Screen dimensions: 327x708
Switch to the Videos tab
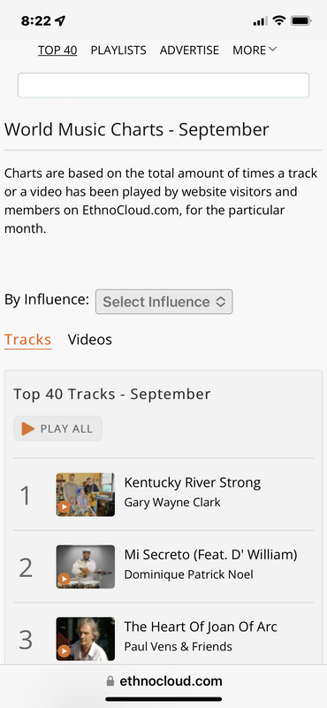[90, 340]
